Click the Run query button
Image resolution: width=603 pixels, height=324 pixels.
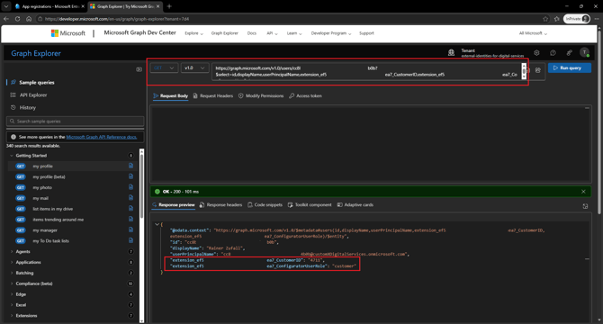coord(569,68)
